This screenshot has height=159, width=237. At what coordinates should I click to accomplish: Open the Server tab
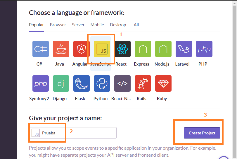[78, 25]
